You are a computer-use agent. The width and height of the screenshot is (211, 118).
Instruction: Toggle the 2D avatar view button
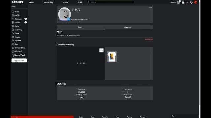coord(102,50)
